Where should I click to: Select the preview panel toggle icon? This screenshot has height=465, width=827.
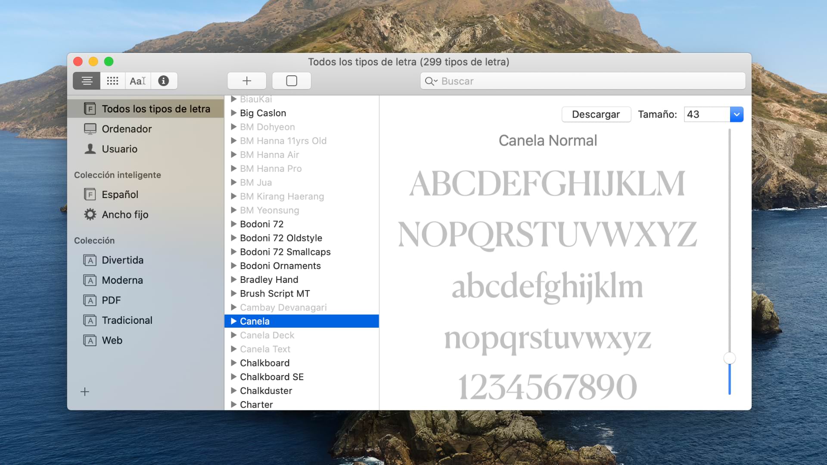coord(292,81)
